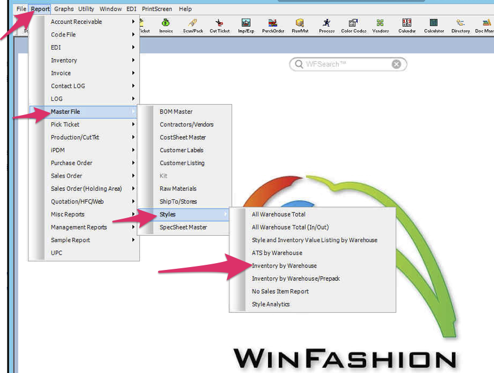Expand Purchase Order submenu

click(84, 163)
